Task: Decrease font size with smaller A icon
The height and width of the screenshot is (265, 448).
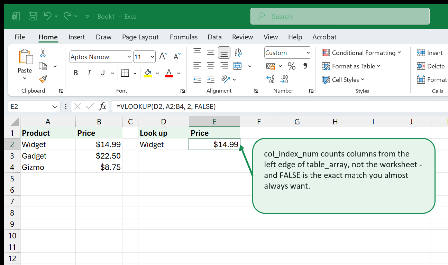Action: point(177,57)
